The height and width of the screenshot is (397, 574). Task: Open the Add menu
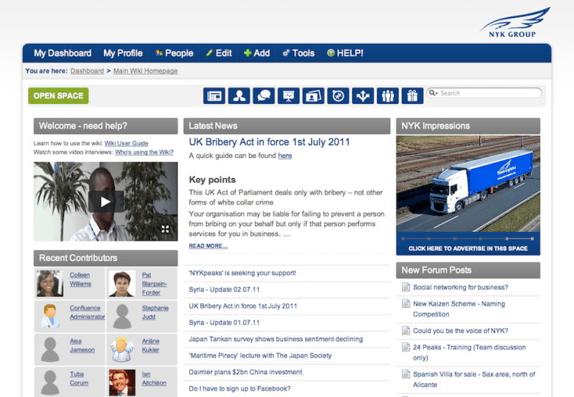click(x=256, y=53)
